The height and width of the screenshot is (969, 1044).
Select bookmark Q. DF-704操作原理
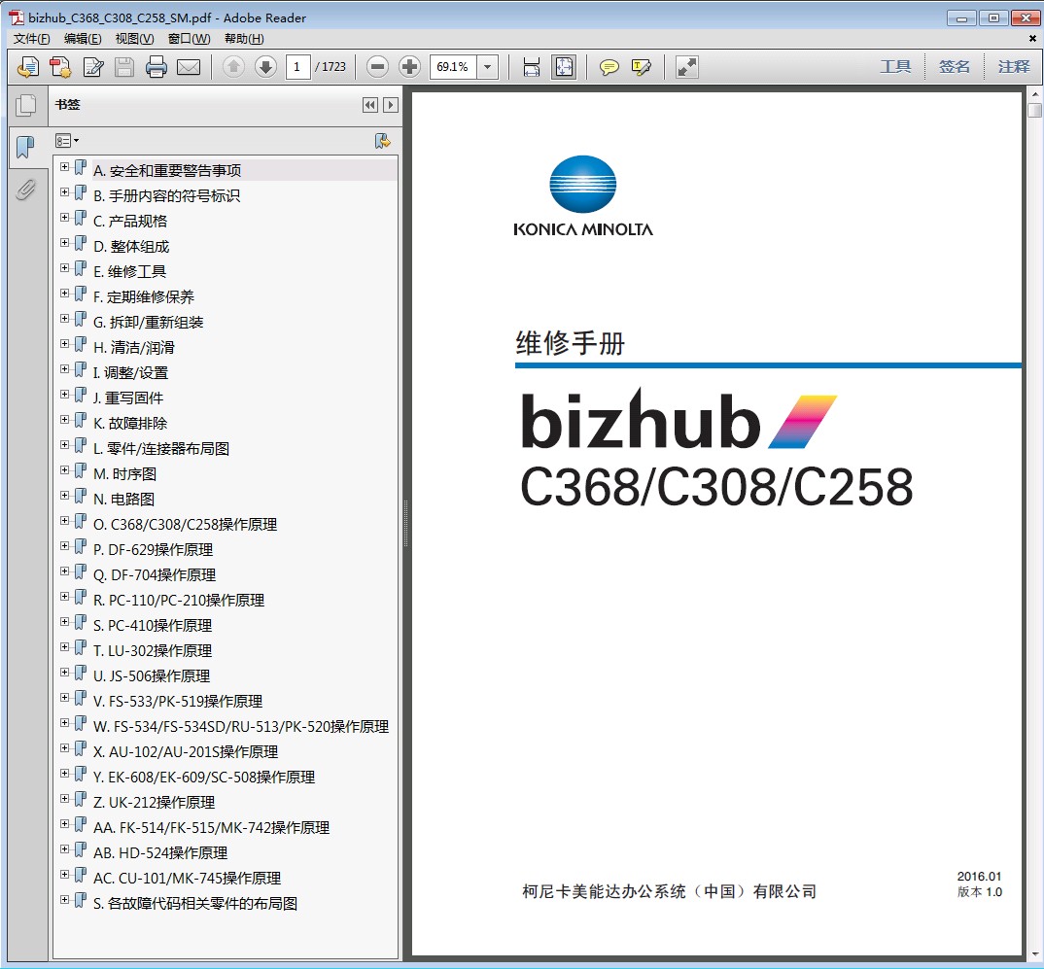(155, 575)
